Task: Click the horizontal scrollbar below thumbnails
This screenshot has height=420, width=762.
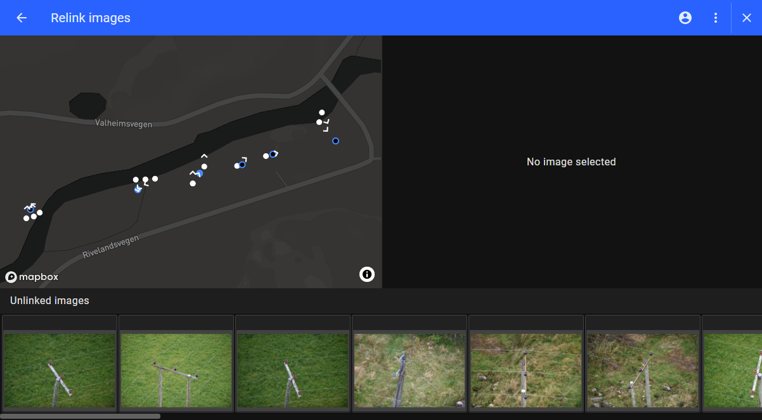Action: (81, 416)
